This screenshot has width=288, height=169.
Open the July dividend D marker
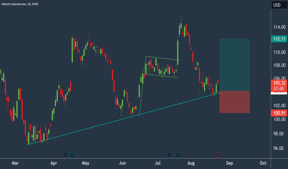pyautogui.click(x=169, y=155)
